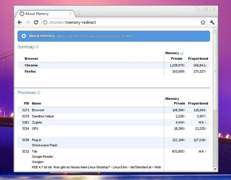
Task: Click the help icon next to Processes
Action: [38, 92]
